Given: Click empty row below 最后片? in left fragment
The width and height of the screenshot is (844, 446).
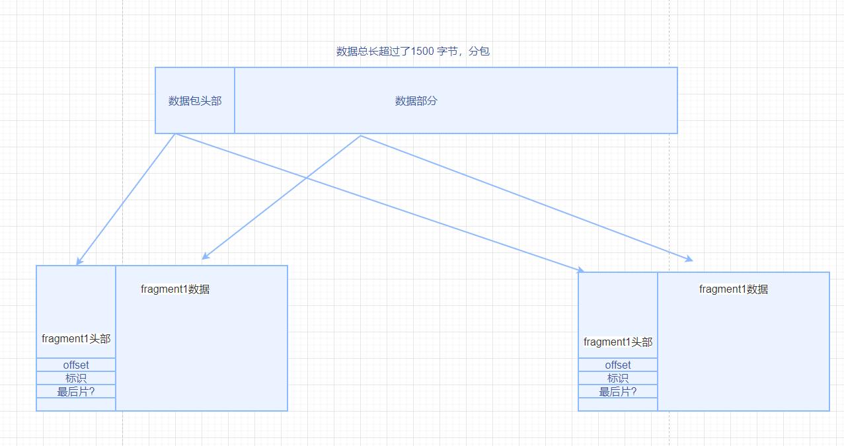Looking at the screenshot, I should click(76, 404).
